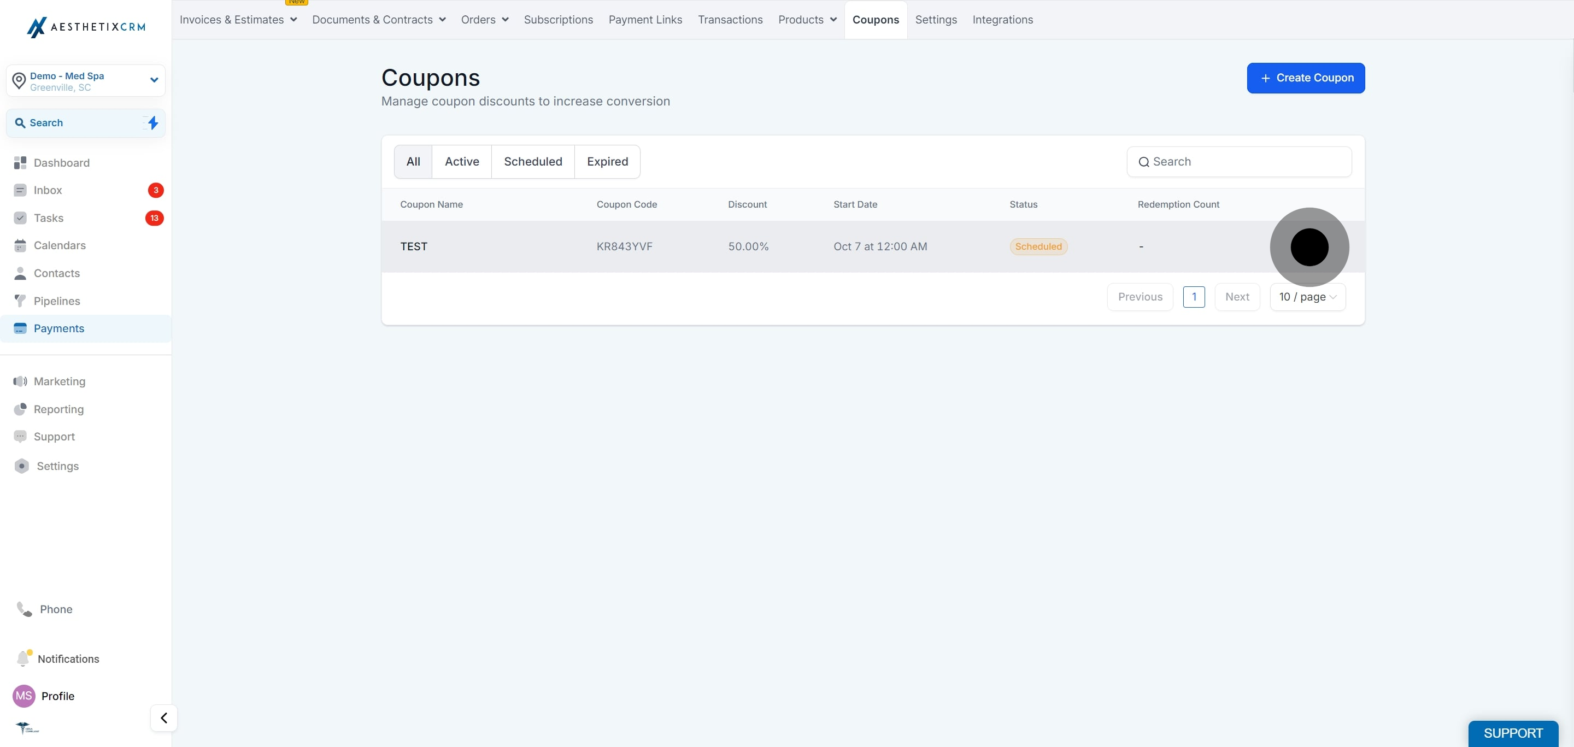Open the Phone dialer icon
Screen dimensions: 1574x747
[x=24, y=609]
